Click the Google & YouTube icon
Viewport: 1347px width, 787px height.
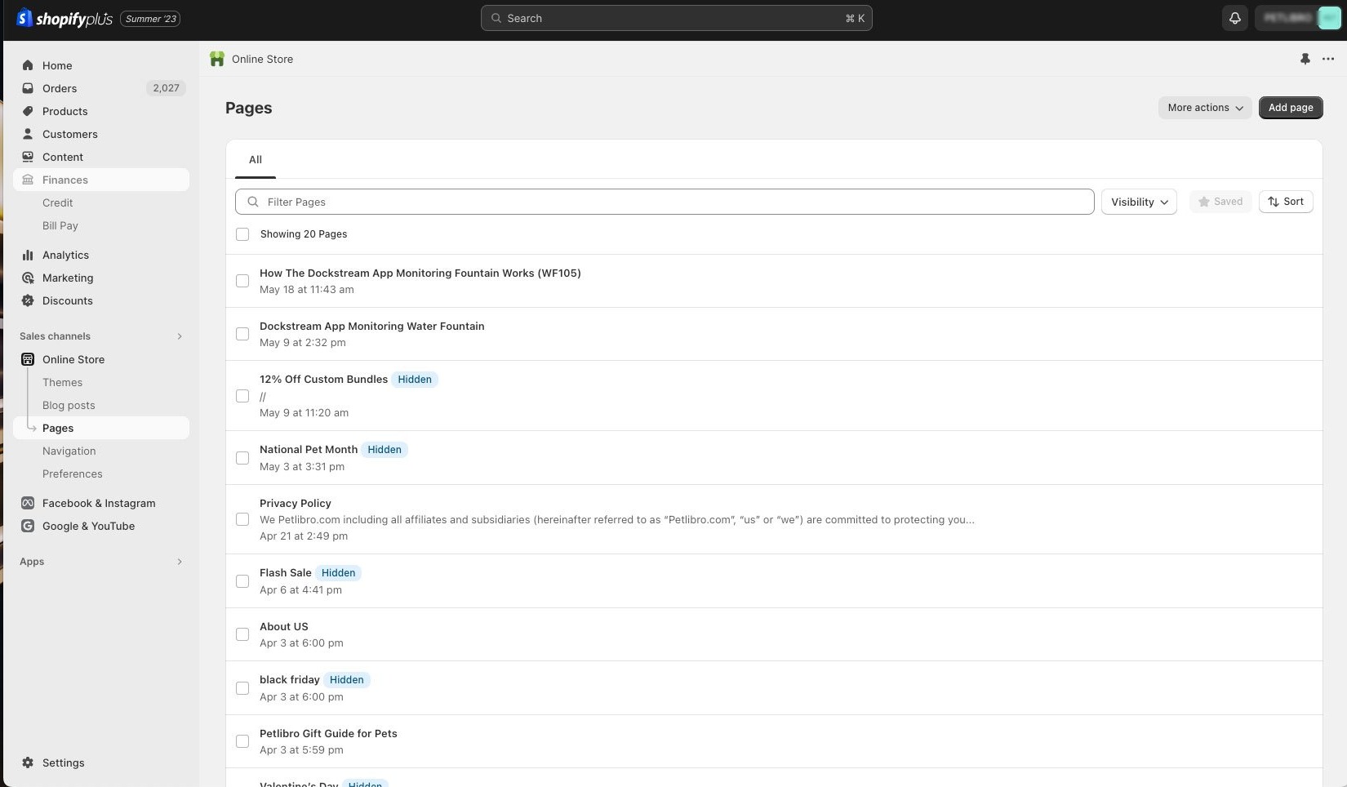[28, 526]
